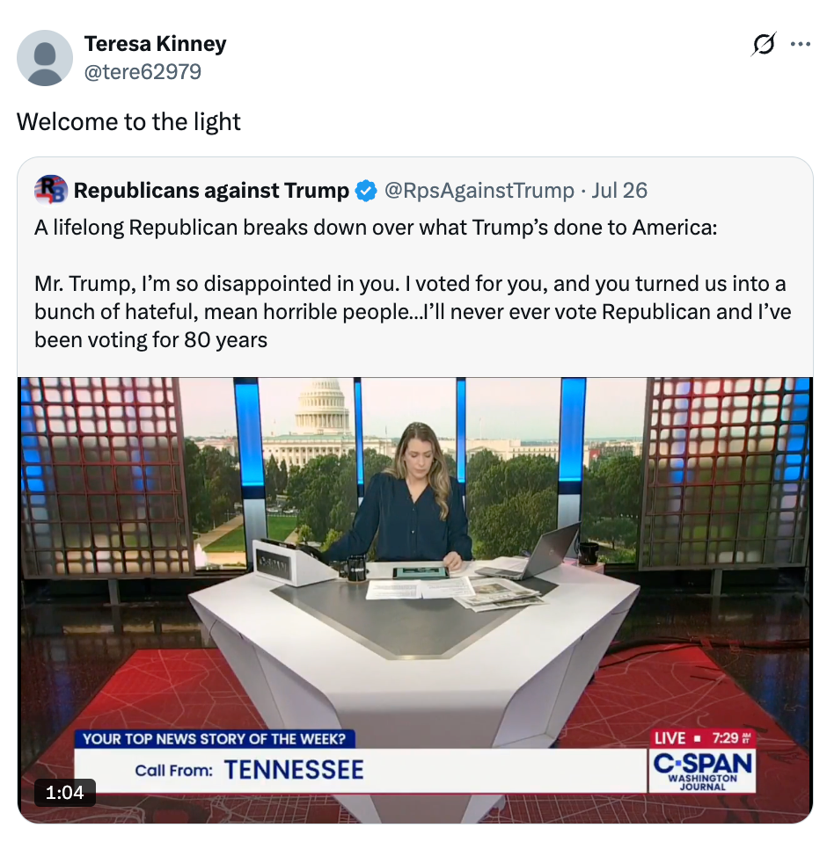827x842 pixels.
Task: Click the C-SPAN Washington Journal logo
Action: [702, 771]
